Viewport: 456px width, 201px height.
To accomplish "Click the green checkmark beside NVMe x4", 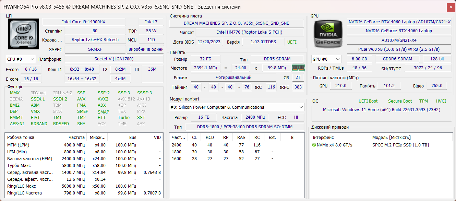I will (x=314, y=145).
